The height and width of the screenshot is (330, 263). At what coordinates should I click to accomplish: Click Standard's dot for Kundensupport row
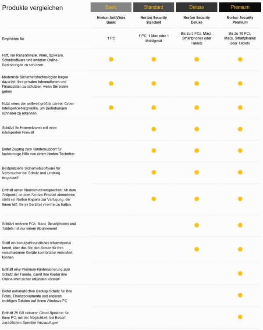153,151
